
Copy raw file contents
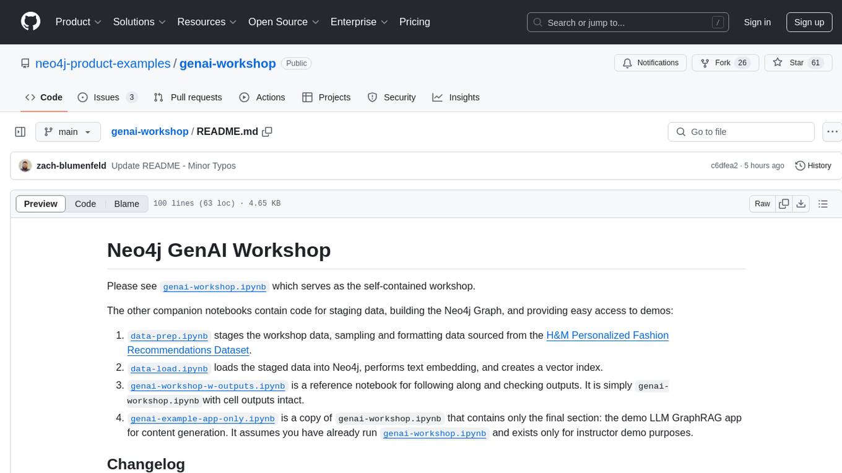[784, 204]
